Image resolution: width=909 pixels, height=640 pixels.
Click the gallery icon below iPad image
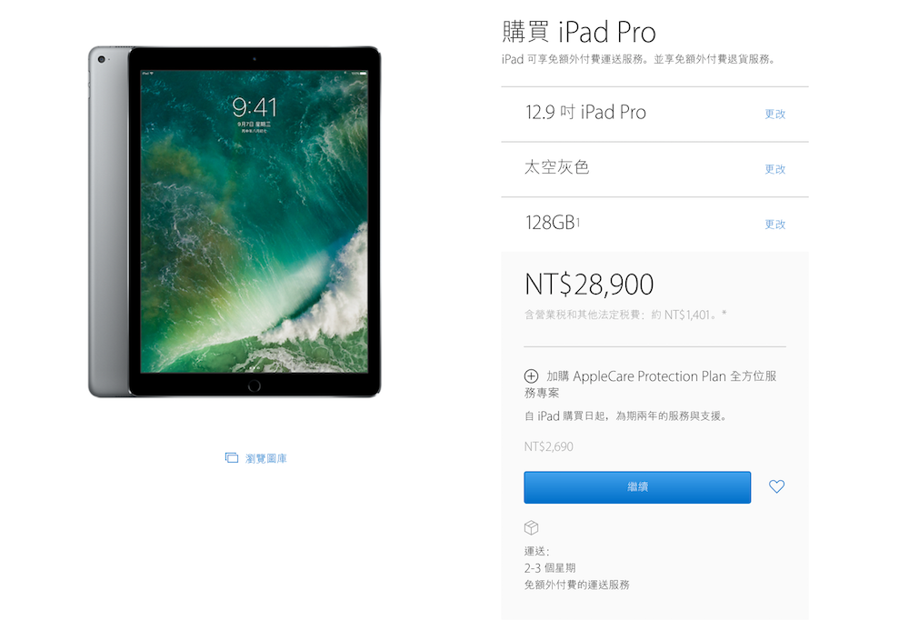tap(231, 458)
